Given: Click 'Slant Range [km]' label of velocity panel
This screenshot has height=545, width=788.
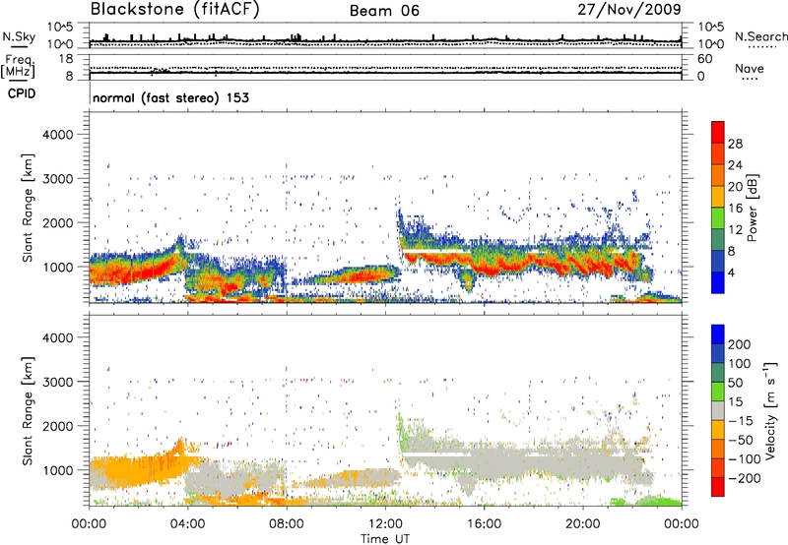Looking at the screenshot, I should click(28, 411).
